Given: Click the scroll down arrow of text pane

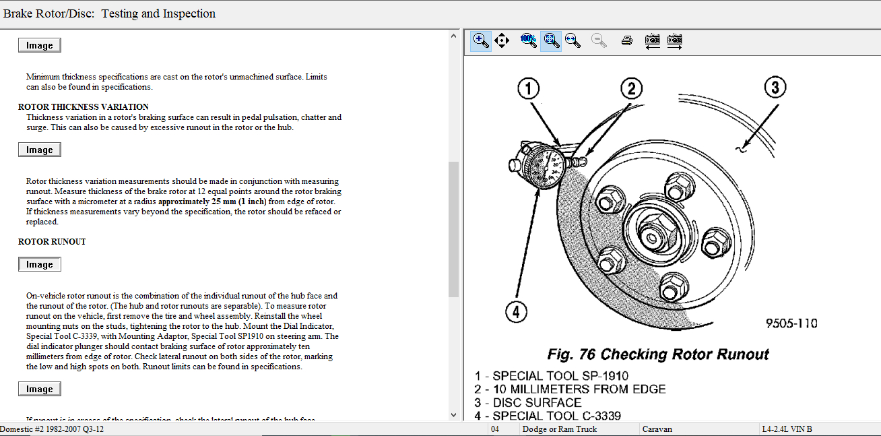Looking at the screenshot, I should [453, 415].
